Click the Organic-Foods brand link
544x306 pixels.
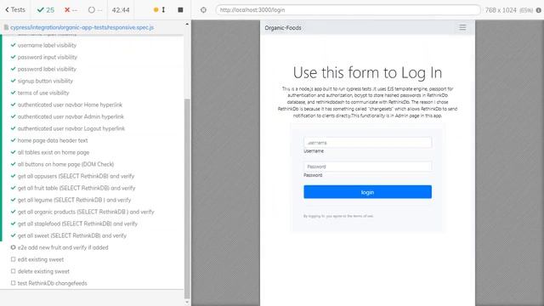coord(283,28)
